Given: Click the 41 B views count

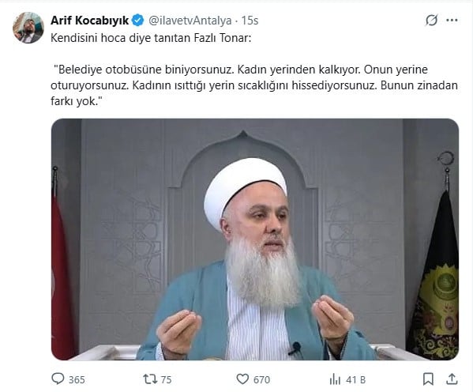Looking at the screenshot, I should (x=355, y=379).
